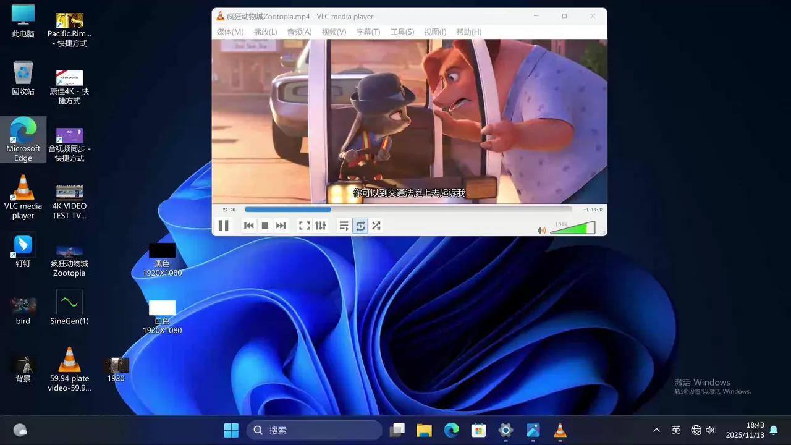The image size is (791, 445).
Task: Open File Explorer from taskbar
Action: (x=424, y=430)
